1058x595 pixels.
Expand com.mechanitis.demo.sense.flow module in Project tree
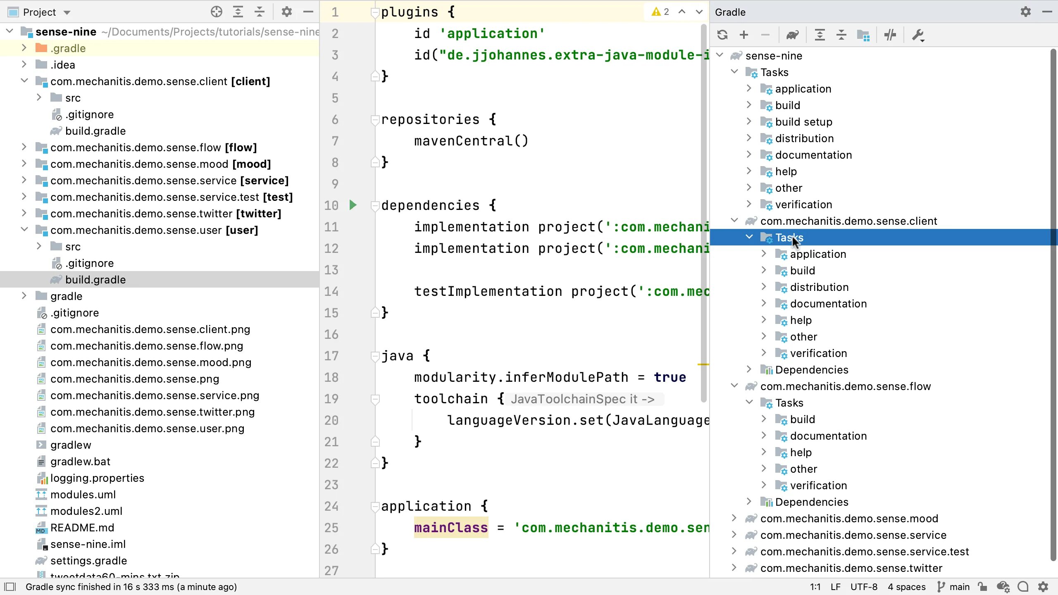[24, 147]
